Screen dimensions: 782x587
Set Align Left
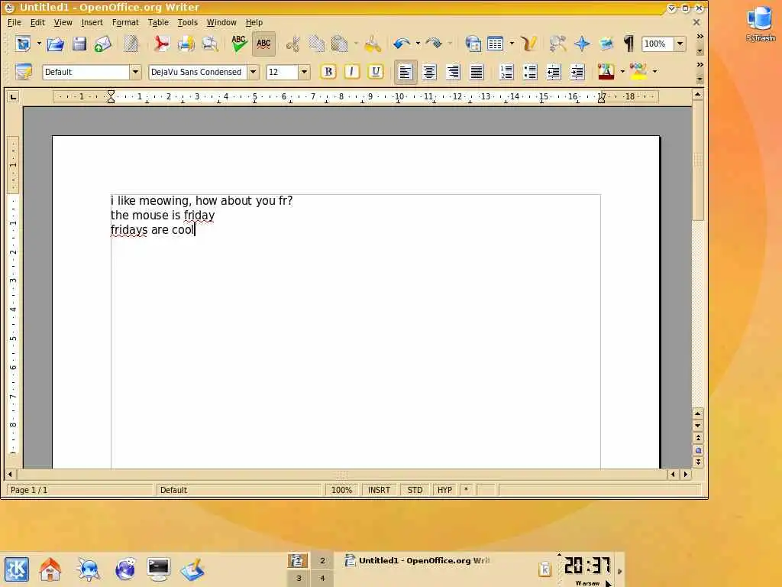click(406, 73)
